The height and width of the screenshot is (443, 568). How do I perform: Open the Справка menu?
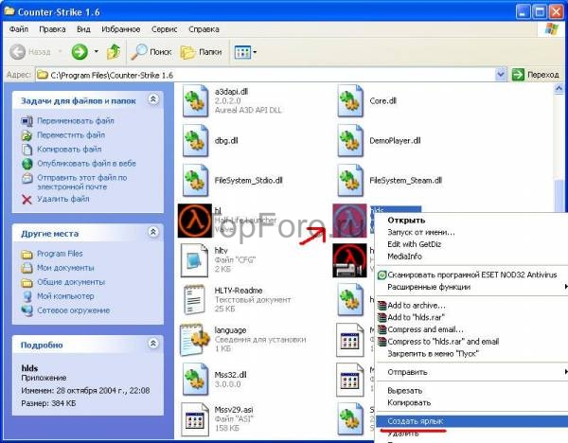[204, 29]
